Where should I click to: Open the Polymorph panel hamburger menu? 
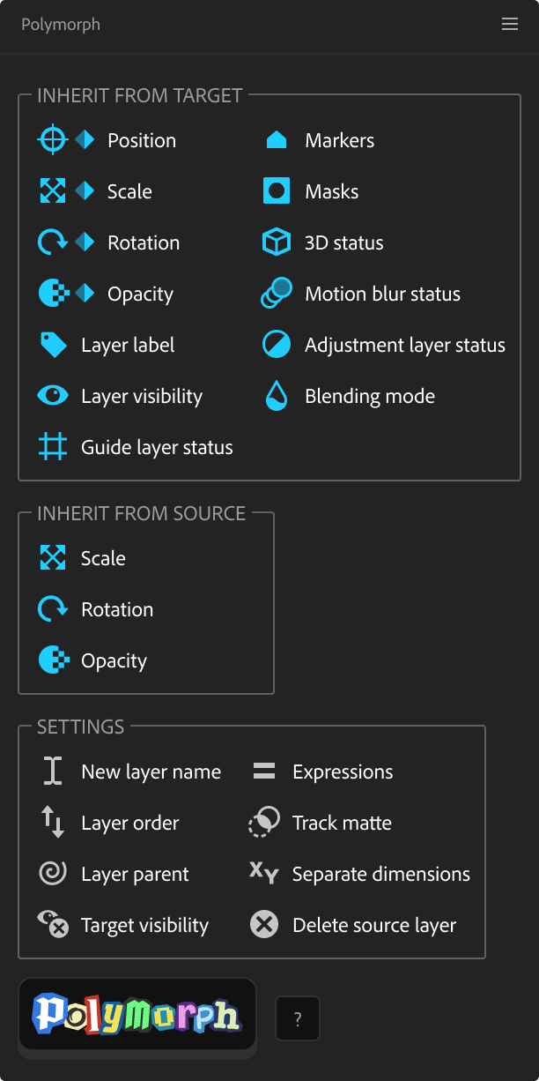pyautogui.click(x=510, y=25)
